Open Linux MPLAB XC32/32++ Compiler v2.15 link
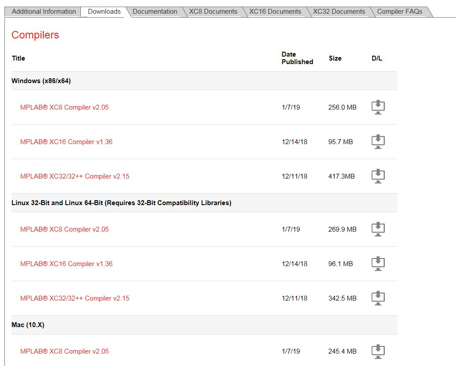 click(x=75, y=298)
